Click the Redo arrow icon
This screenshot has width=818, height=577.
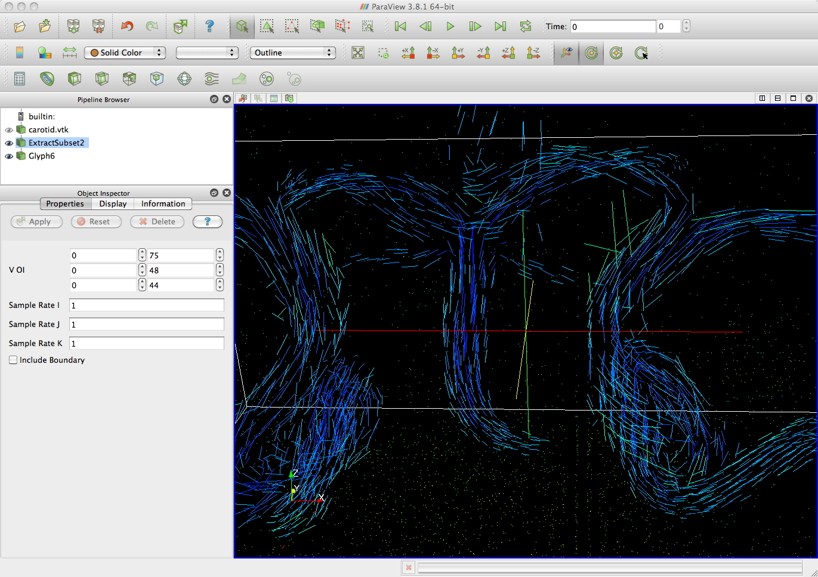point(152,26)
